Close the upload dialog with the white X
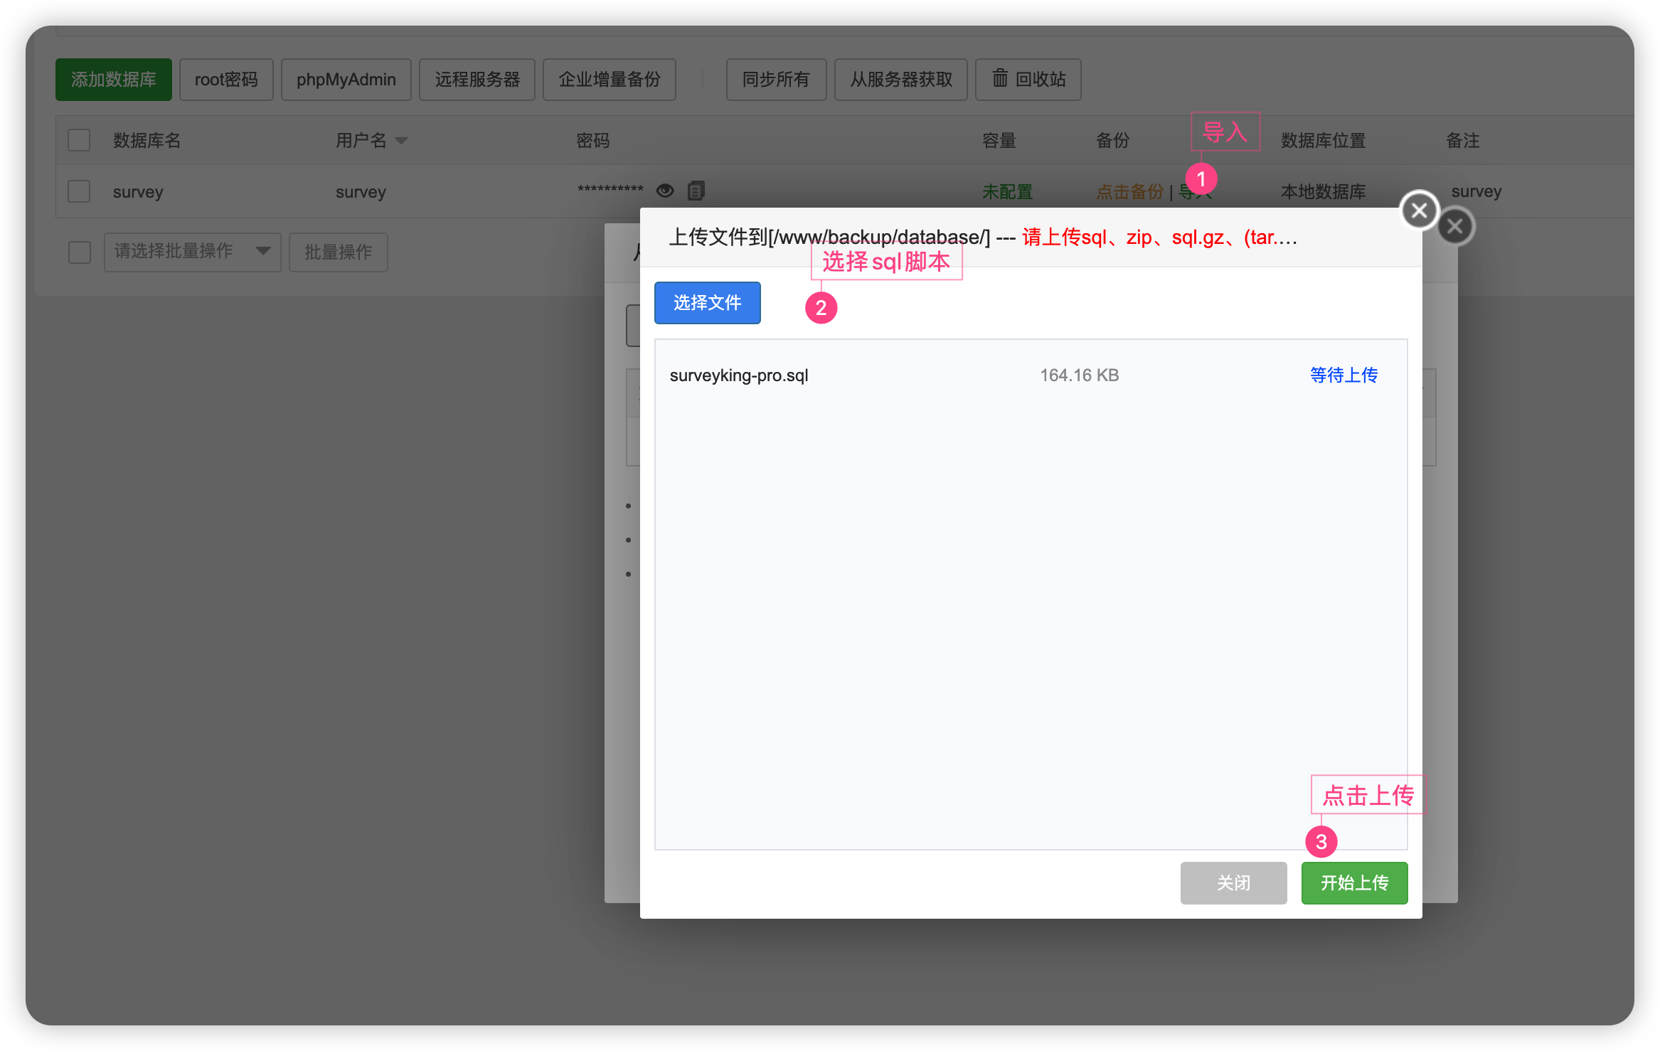The image size is (1660, 1051). [1419, 210]
